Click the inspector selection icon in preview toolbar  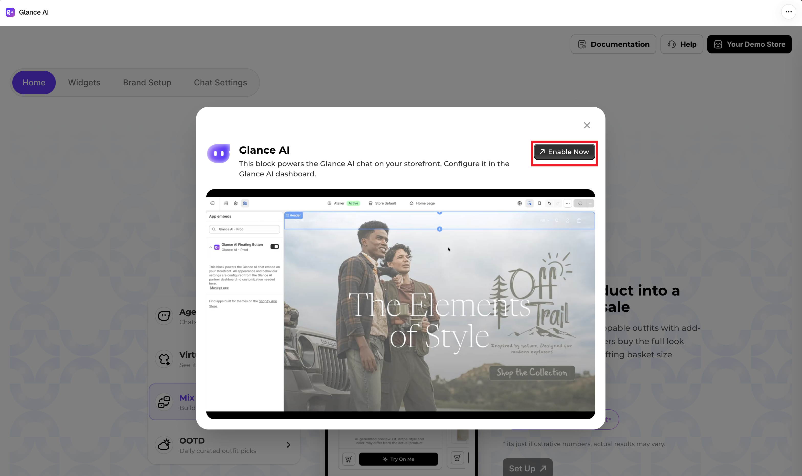coord(529,203)
